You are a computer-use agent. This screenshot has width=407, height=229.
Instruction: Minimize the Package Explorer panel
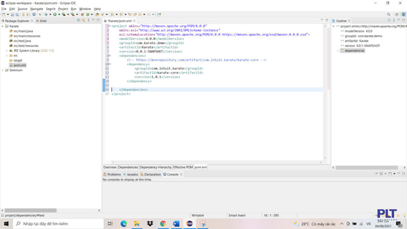pyautogui.click(x=93, y=20)
